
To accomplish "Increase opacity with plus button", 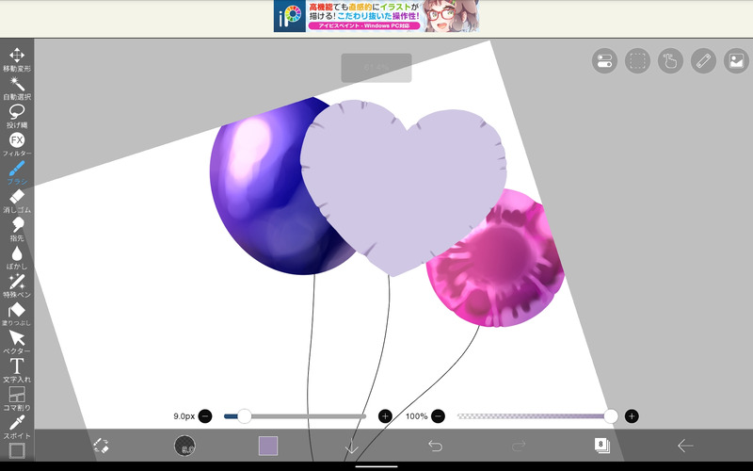I will pyautogui.click(x=632, y=416).
